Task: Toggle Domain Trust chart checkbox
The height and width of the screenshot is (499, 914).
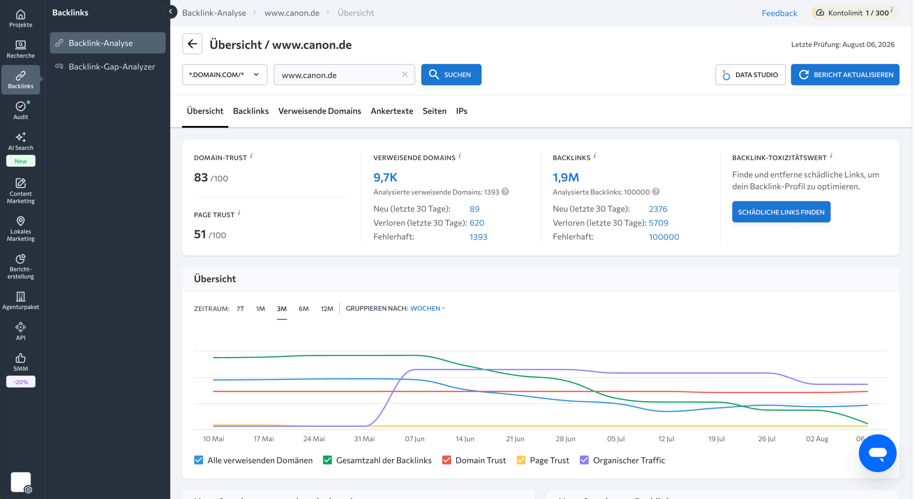Action: (446, 460)
